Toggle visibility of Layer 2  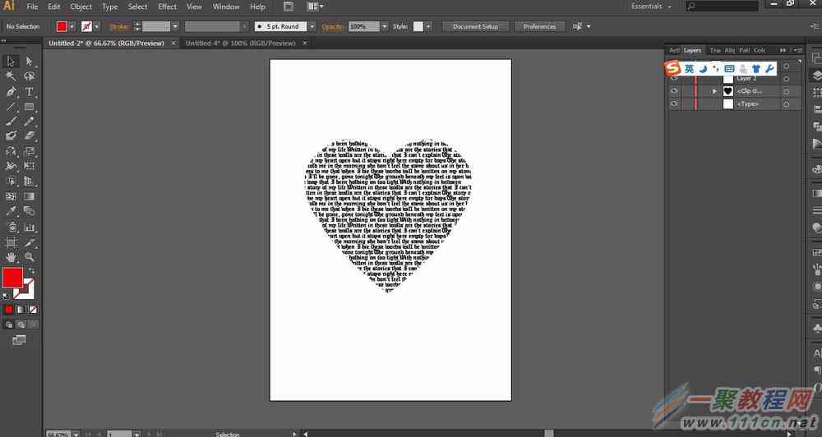click(674, 78)
